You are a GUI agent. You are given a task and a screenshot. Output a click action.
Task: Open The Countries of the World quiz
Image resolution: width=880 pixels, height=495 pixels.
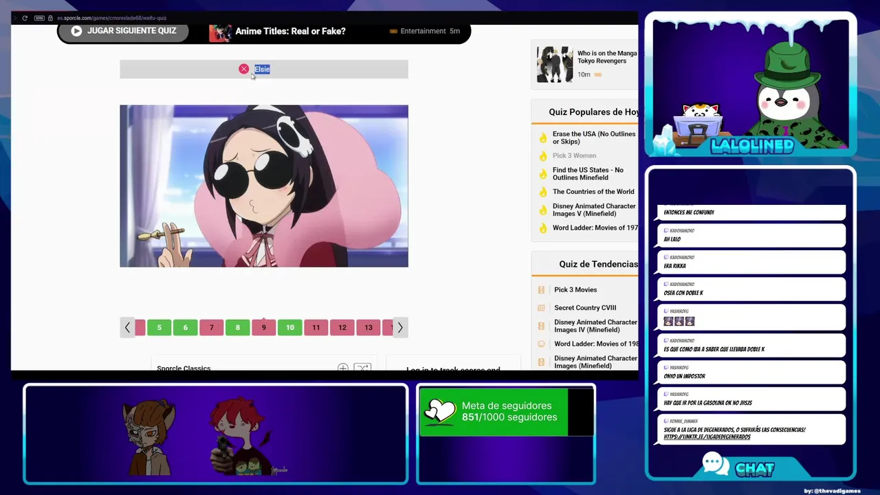(x=593, y=192)
